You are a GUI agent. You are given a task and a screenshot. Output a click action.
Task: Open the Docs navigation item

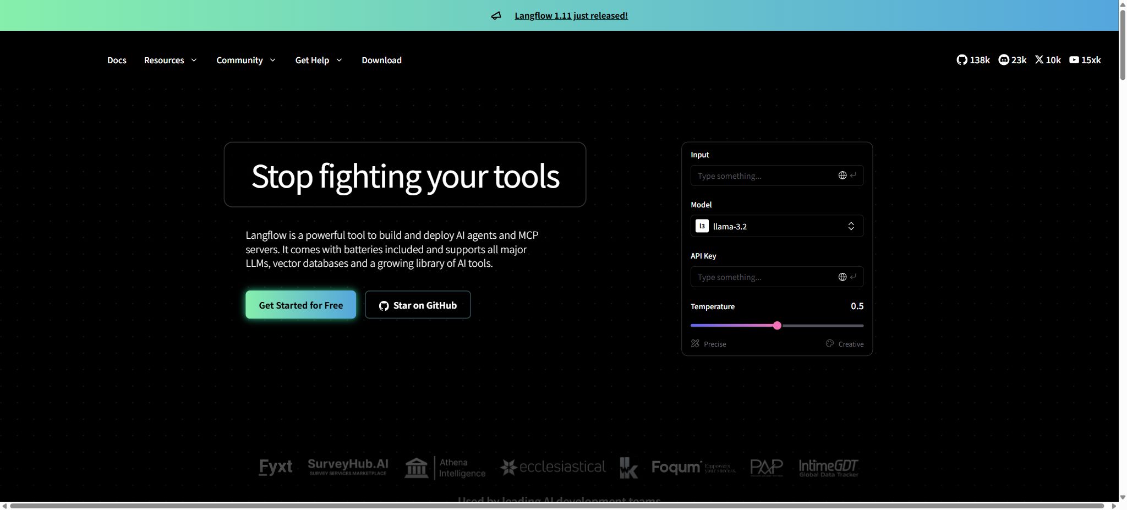coord(117,60)
